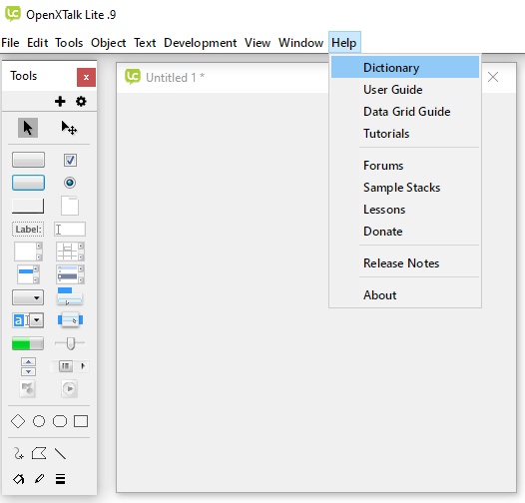Choose Dictionary from Help menu
The height and width of the screenshot is (503, 525).
(x=405, y=67)
